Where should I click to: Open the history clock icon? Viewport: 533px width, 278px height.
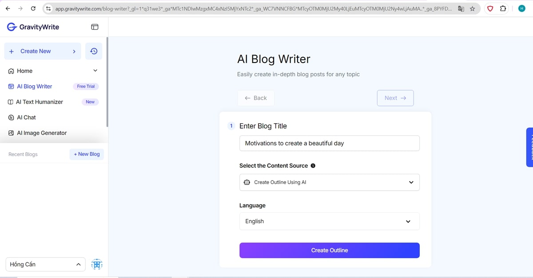[94, 51]
